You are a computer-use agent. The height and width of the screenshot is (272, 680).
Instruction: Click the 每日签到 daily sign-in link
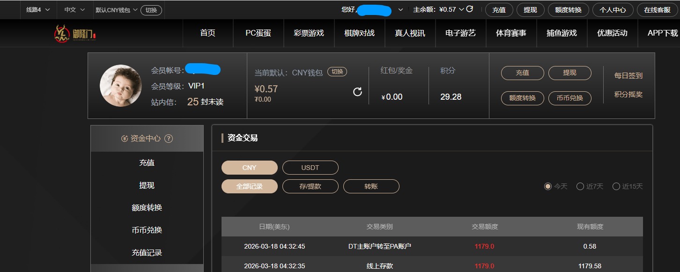point(628,75)
